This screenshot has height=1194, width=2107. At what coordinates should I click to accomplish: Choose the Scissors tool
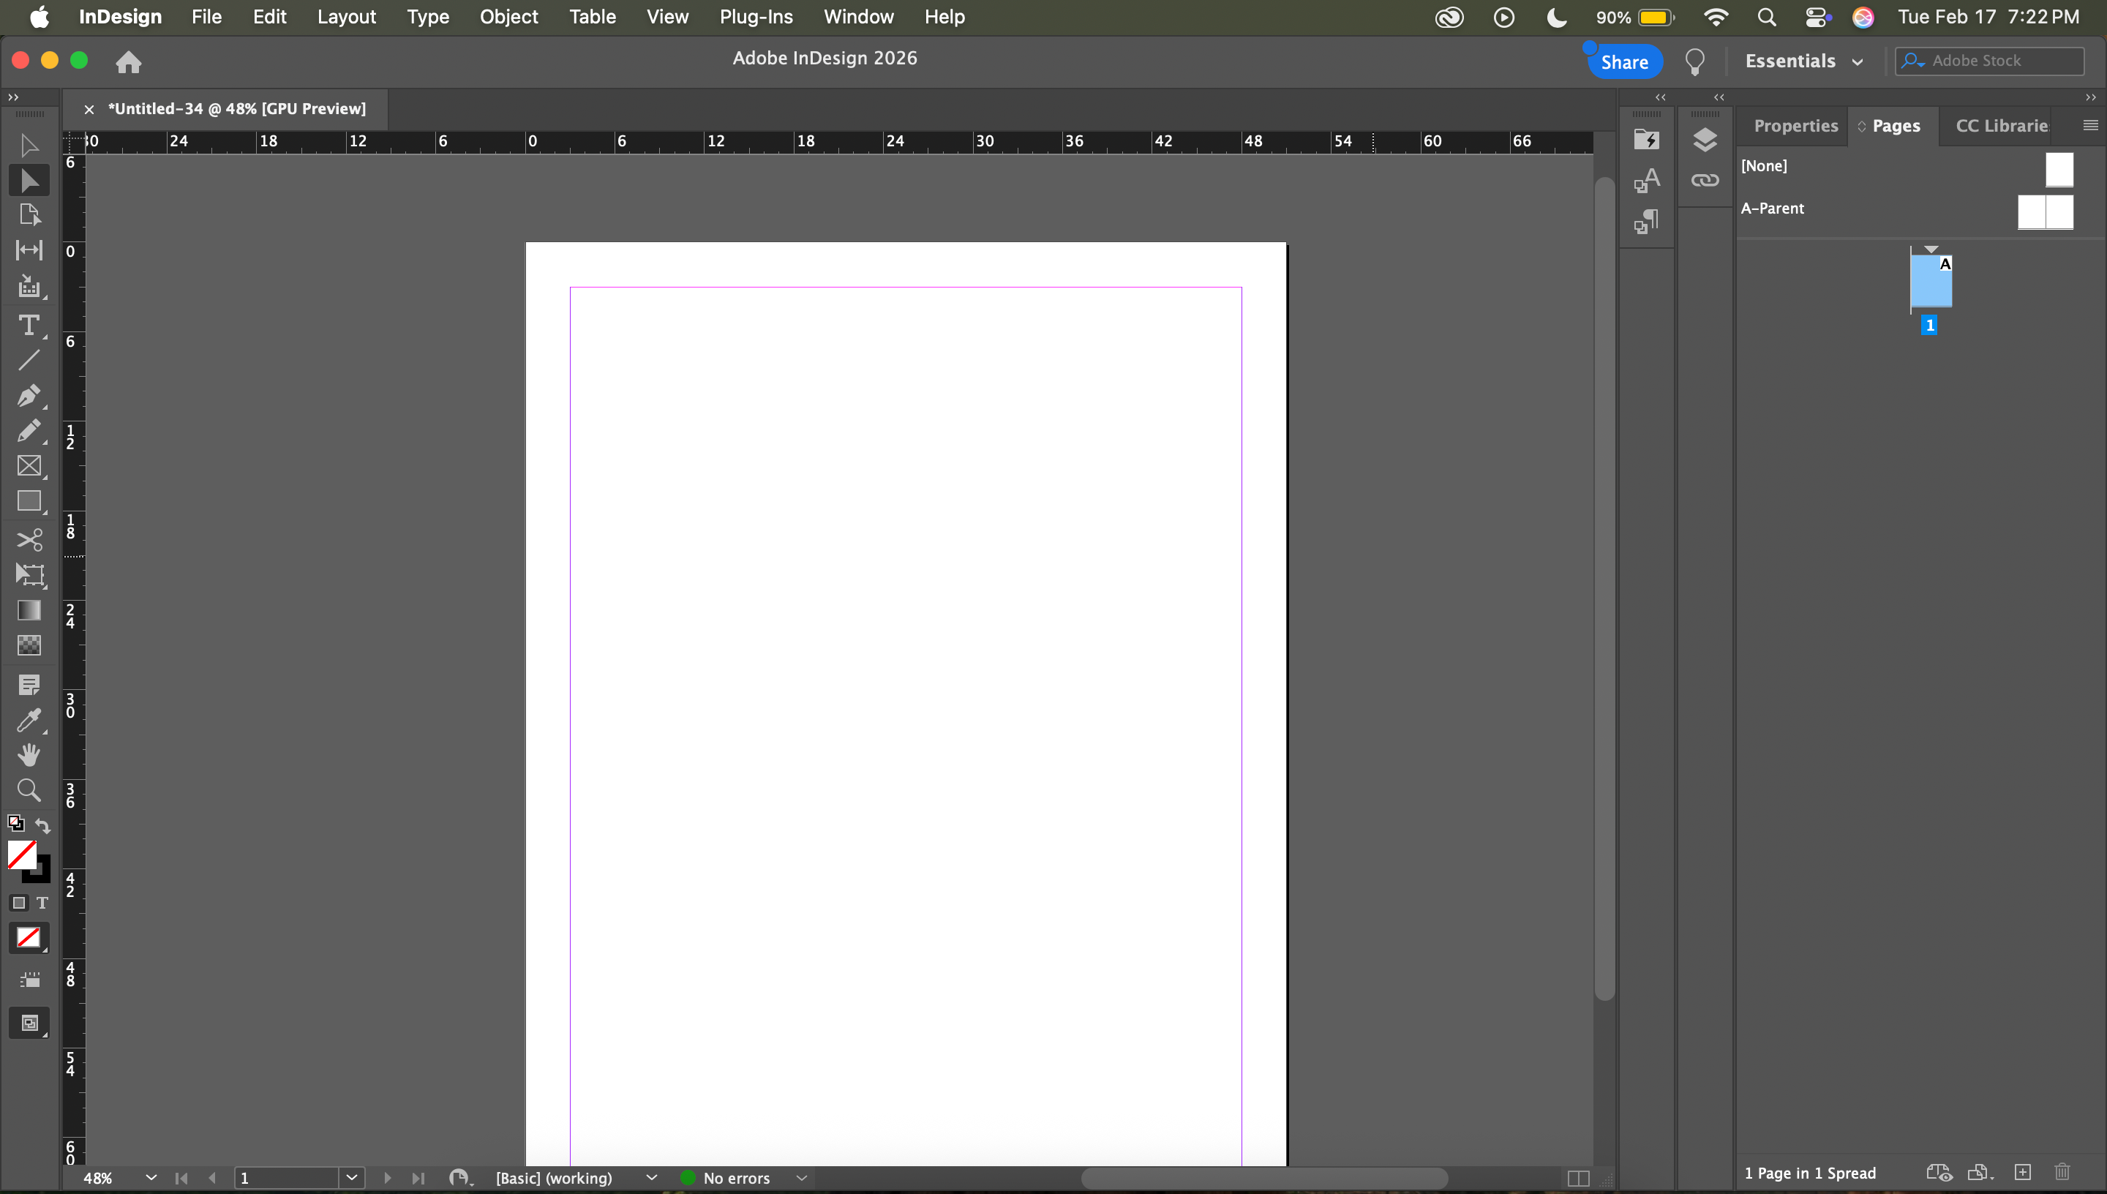pyautogui.click(x=29, y=540)
